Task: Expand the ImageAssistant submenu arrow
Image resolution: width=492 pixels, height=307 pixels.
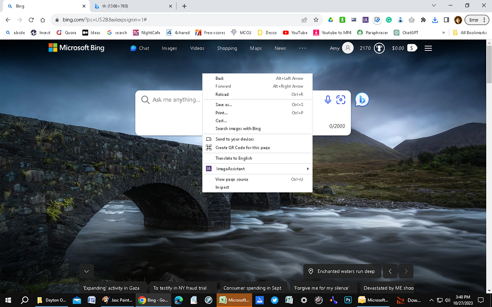Action: click(308, 169)
